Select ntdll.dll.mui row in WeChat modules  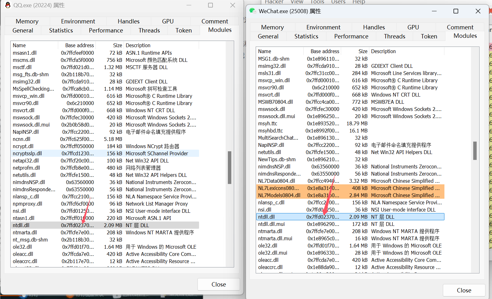click(x=350, y=224)
